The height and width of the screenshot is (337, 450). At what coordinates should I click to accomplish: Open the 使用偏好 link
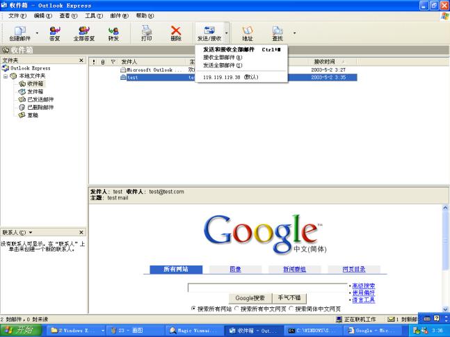coord(363,293)
